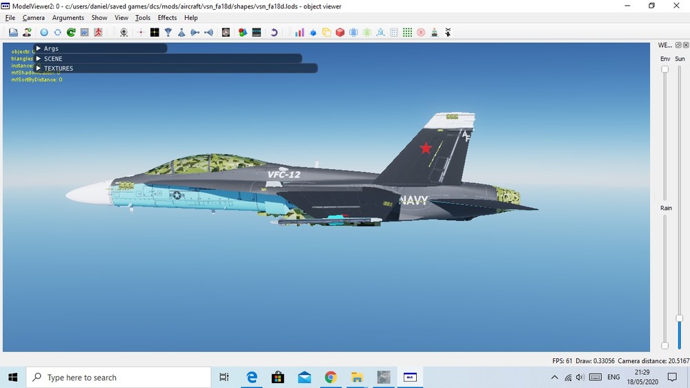The width and height of the screenshot is (690, 388).
Task: Open the Effects menu
Action: point(167,18)
